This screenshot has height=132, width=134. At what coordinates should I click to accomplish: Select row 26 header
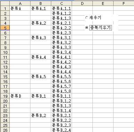pyautogui.click(x=5, y=130)
